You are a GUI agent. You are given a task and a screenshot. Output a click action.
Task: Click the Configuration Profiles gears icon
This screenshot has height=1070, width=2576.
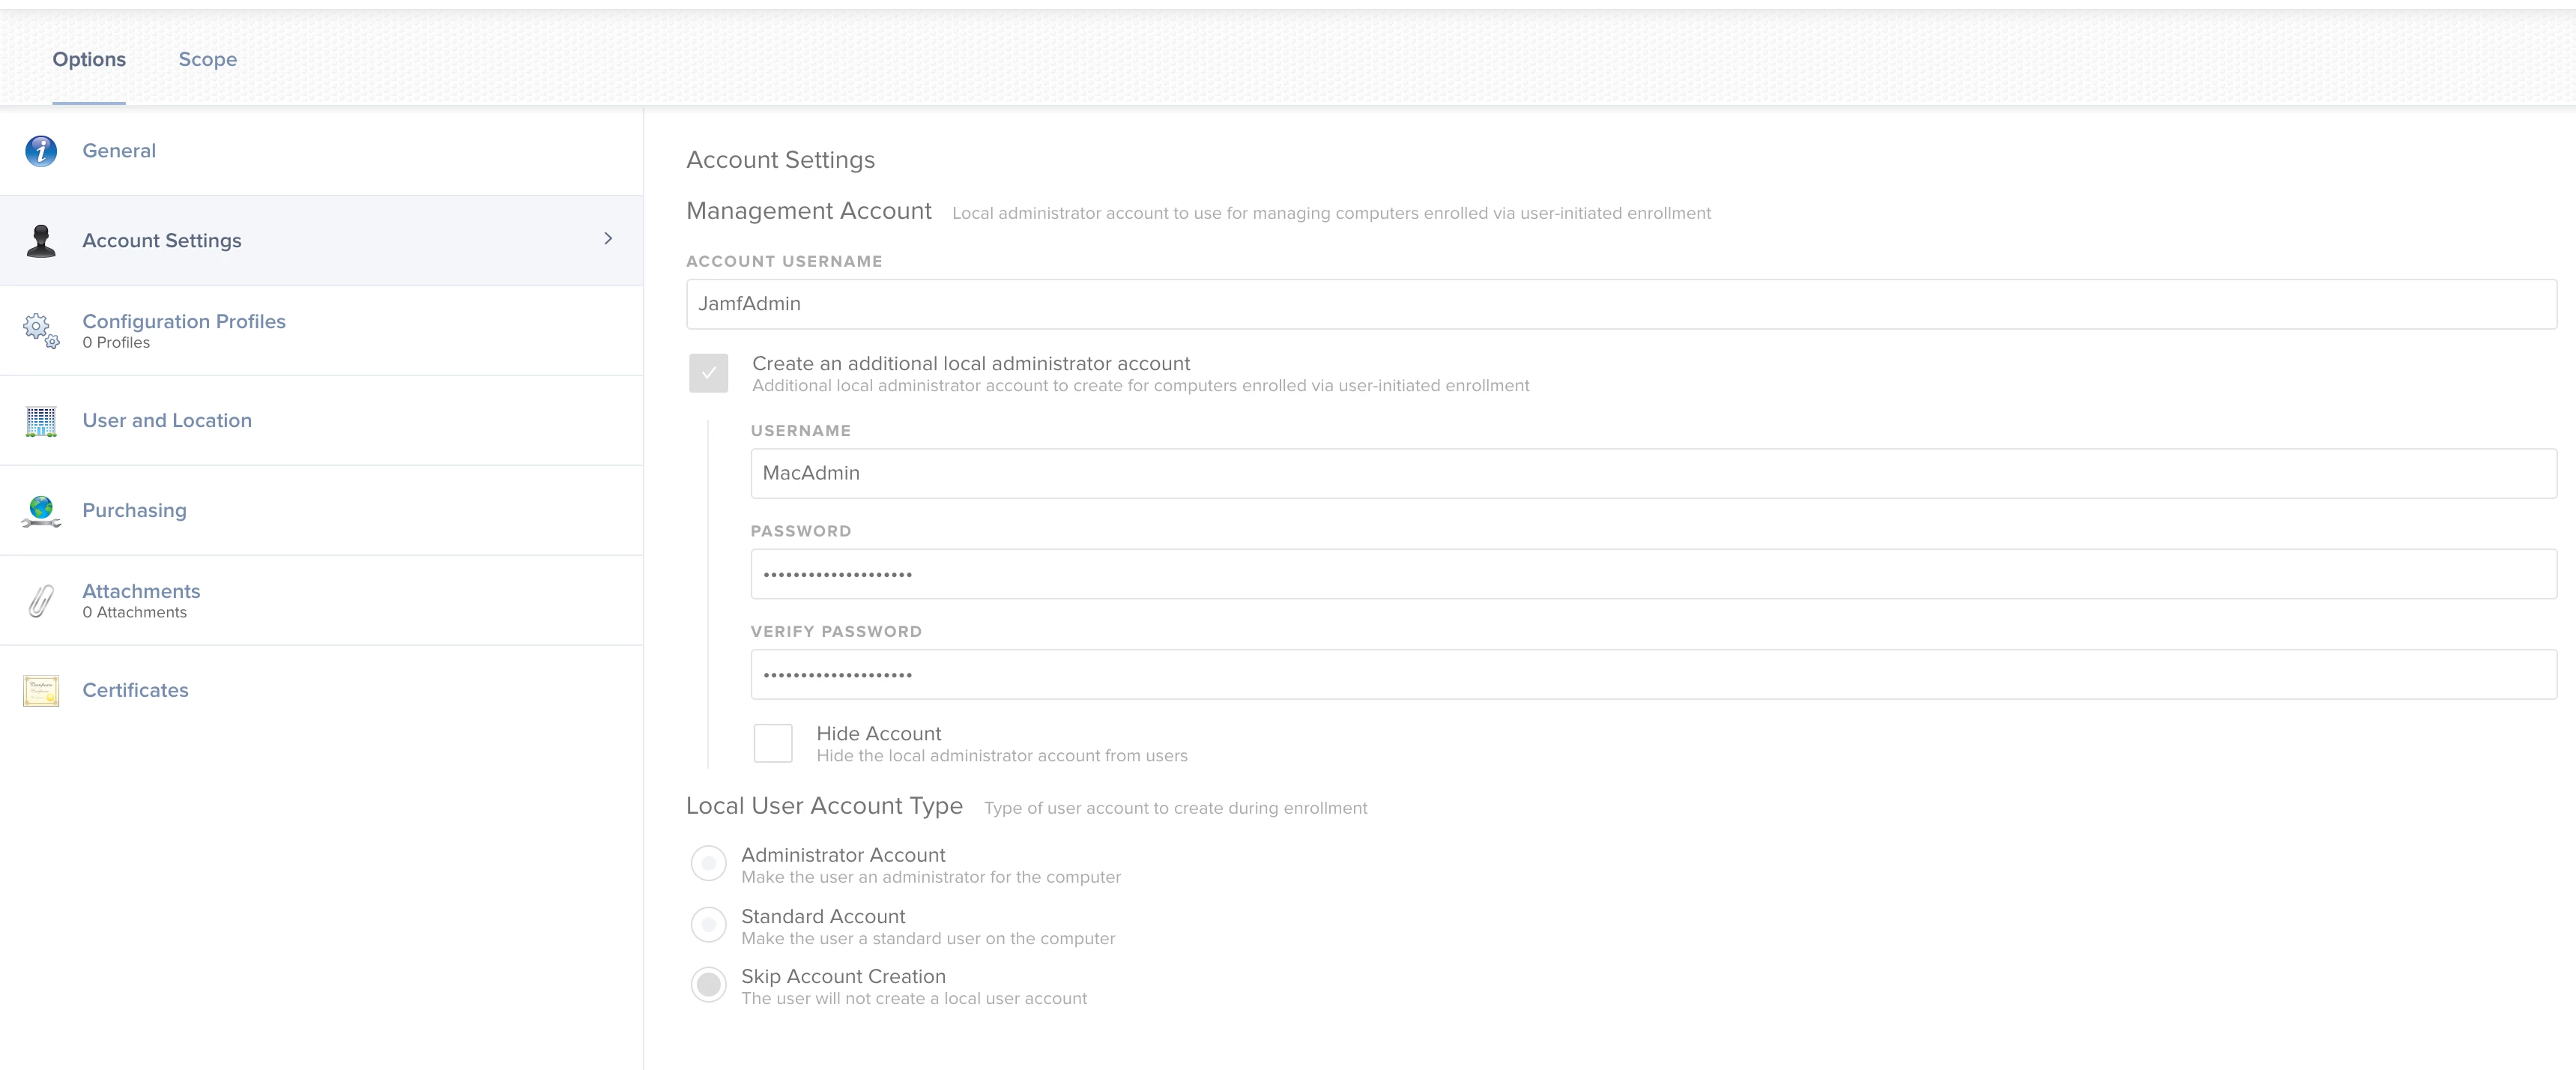[41, 330]
